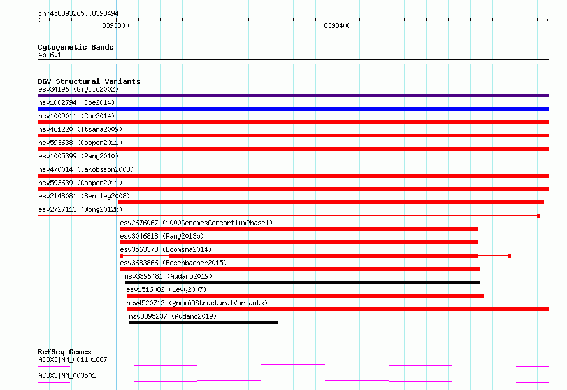Click the 8393300 ruler position label
The width and height of the screenshot is (567, 390).
click(115, 25)
